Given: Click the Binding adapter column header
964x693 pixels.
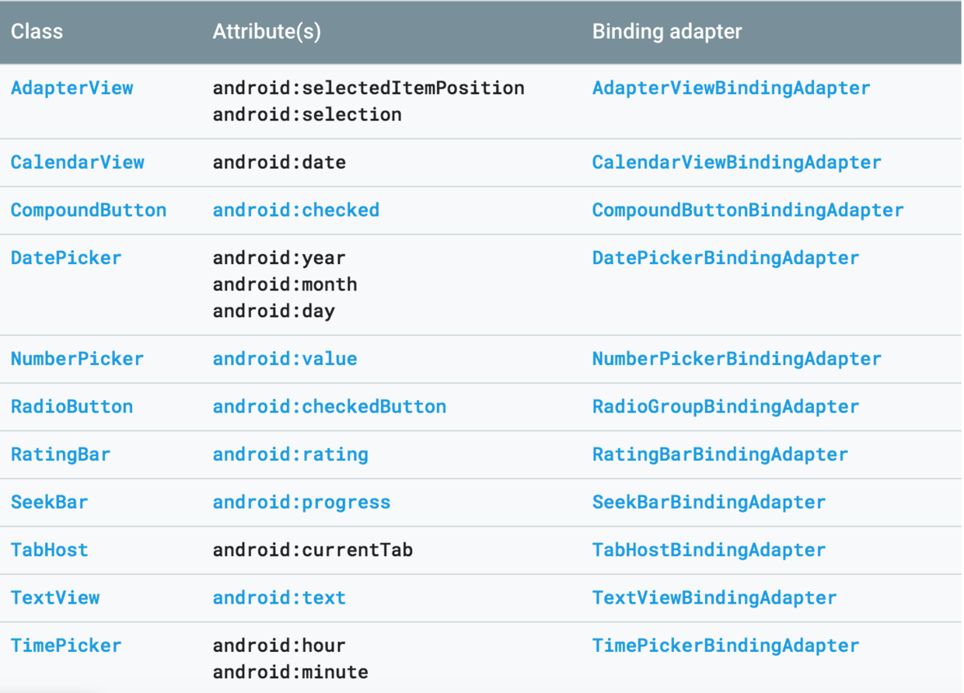Looking at the screenshot, I should coord(667,32).
